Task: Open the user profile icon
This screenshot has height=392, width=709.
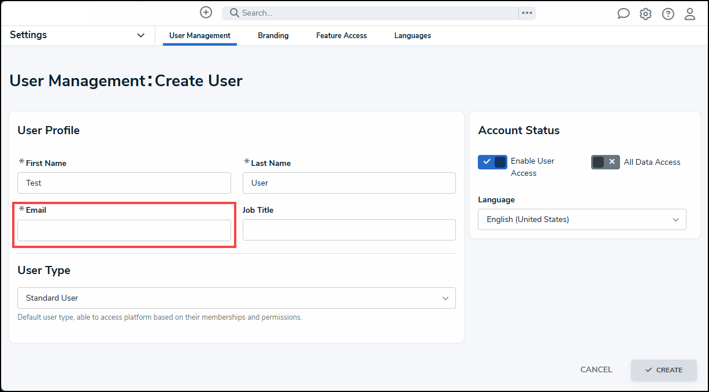Action: click(x=690, y=14)
